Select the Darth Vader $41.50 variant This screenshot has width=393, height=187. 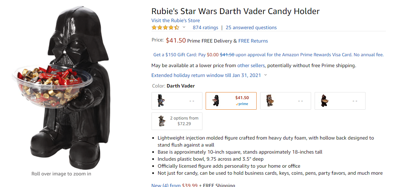point(231,101)
